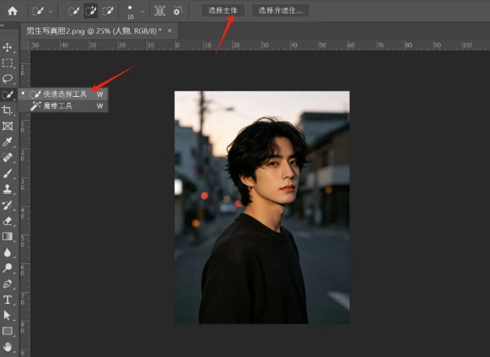This screenshot has height=357, width=490.
Task: Select the Horizontal Type tool
Action: point(7,299)
